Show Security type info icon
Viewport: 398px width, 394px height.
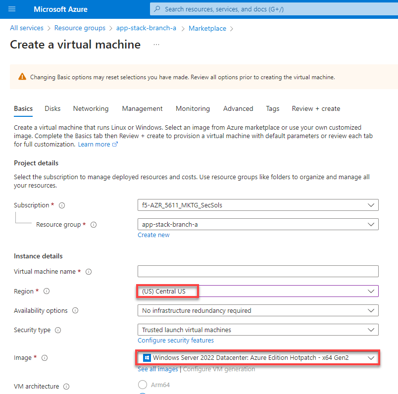58,330
